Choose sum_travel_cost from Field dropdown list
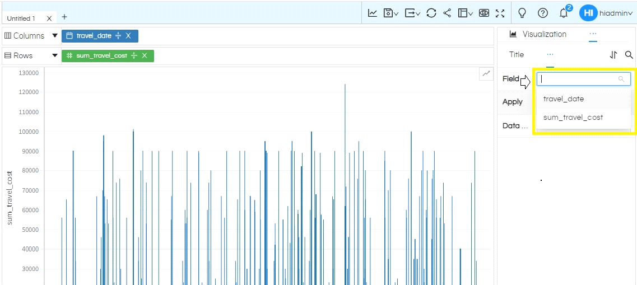The height and width of the screenshot is (285, 637). [x=583, y=118]
